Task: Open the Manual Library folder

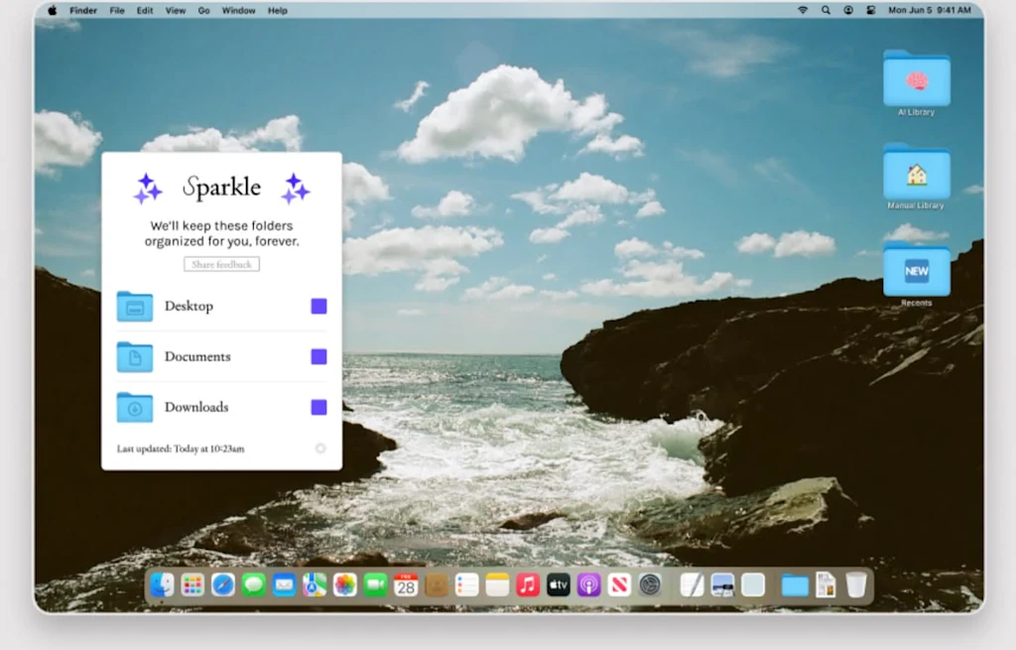Action: point(916,174)
